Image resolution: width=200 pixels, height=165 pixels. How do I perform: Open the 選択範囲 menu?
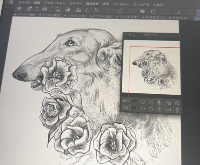pos(92,4)
